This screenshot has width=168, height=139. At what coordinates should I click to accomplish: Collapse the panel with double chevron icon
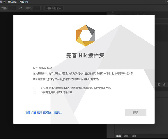pos(112,13)
